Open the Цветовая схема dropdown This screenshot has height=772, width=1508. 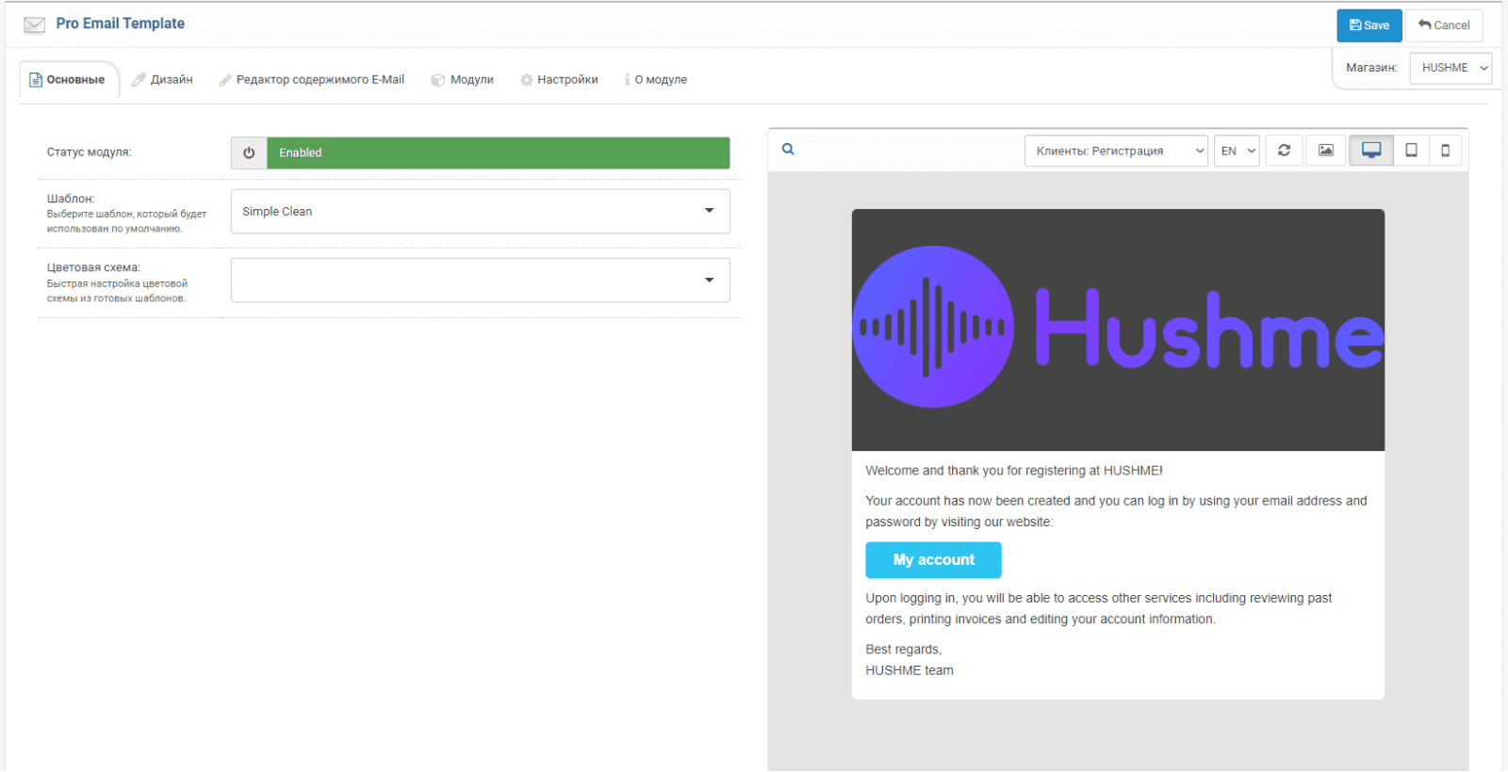click(481, 281)
